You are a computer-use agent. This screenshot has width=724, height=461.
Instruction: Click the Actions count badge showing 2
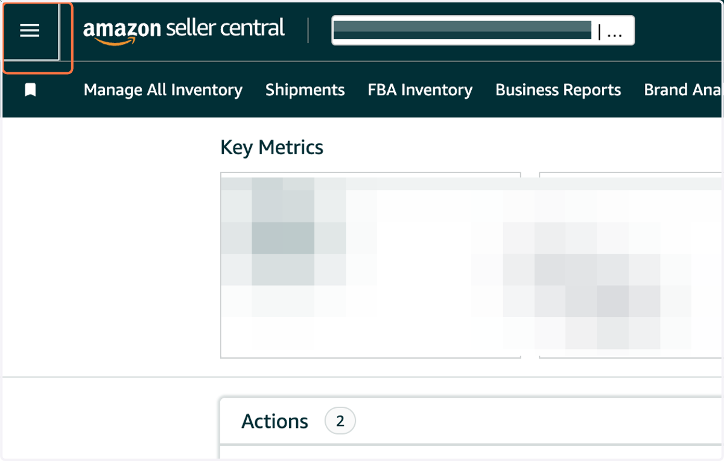340,421
